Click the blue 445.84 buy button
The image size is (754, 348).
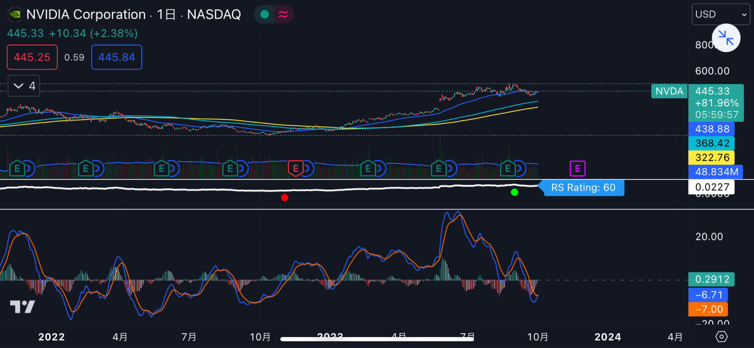[x=116, y=57]
